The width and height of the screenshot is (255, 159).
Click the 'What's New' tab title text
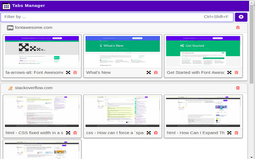point(98,72)
